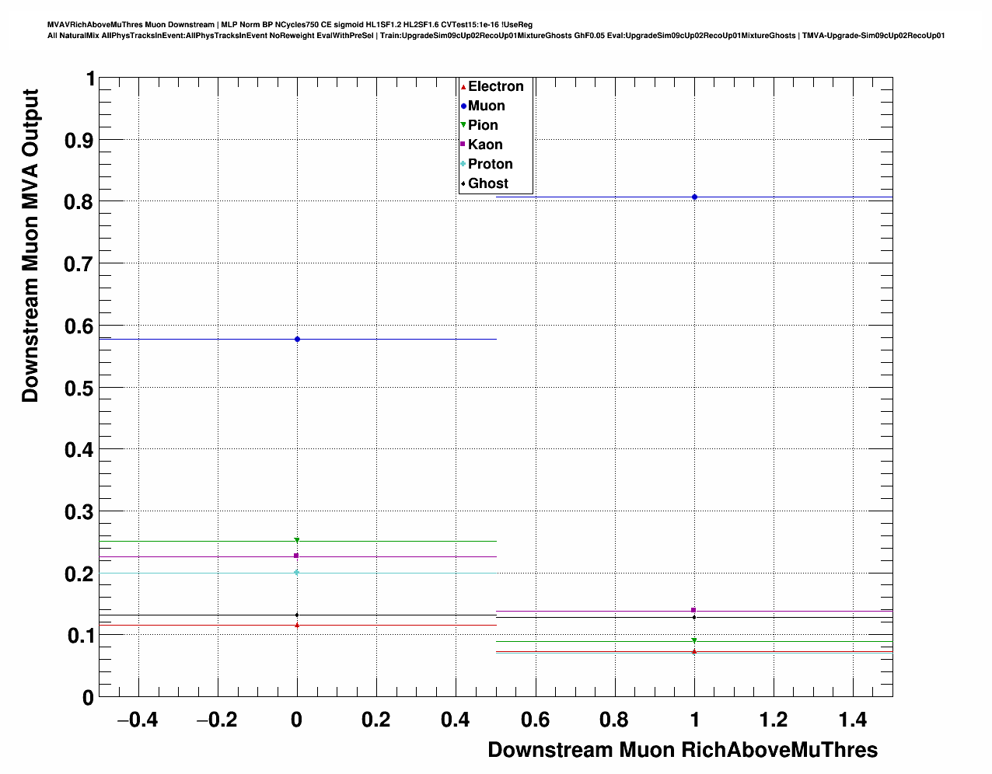Click the green Pion point at x=0

pos(297,540)
